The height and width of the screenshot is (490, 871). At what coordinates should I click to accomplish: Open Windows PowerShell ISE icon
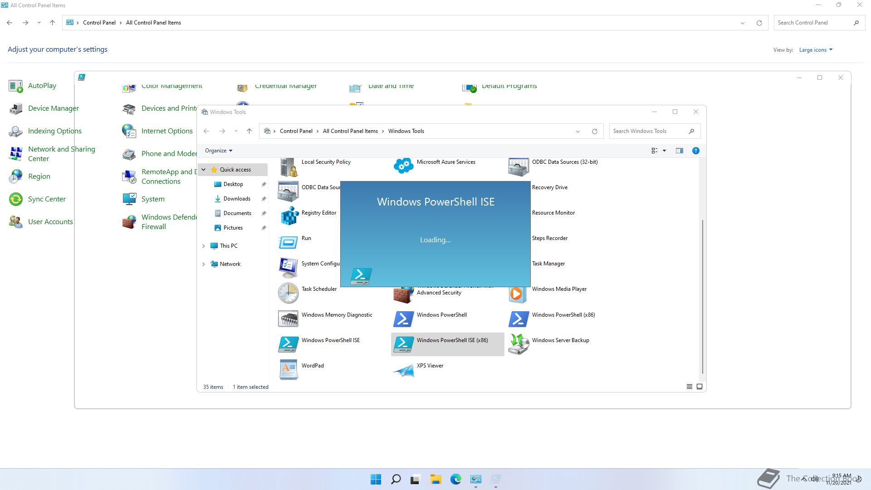pos(289,344)
